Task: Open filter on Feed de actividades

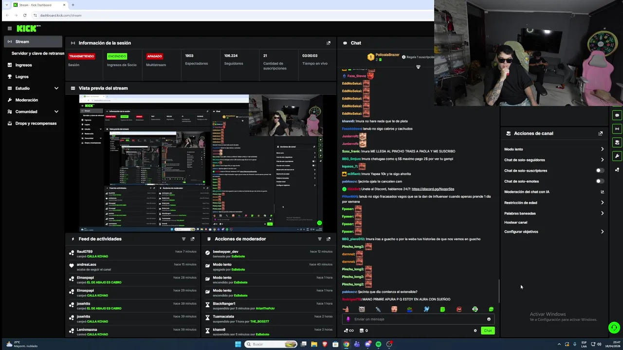Action: coord(183,239)
